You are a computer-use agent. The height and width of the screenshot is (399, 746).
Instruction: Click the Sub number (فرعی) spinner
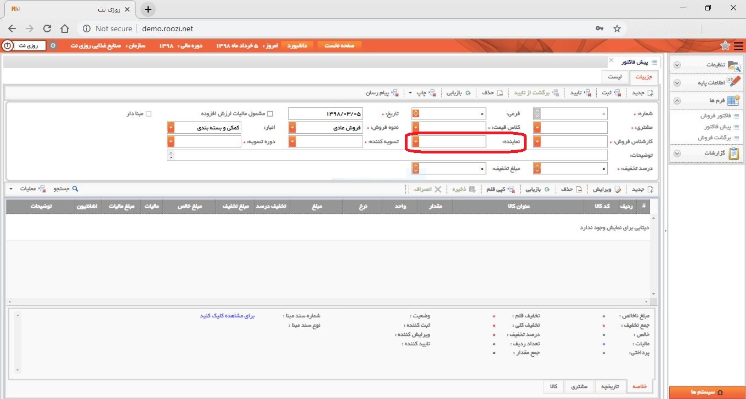416,113
